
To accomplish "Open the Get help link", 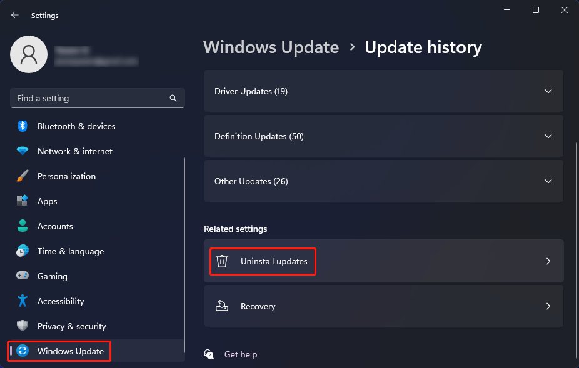I will click(240, 354).
